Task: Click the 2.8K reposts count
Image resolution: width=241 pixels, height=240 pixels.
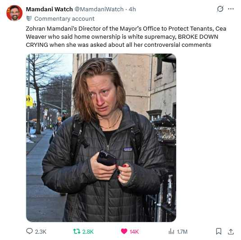Action: tap(88, 231)
